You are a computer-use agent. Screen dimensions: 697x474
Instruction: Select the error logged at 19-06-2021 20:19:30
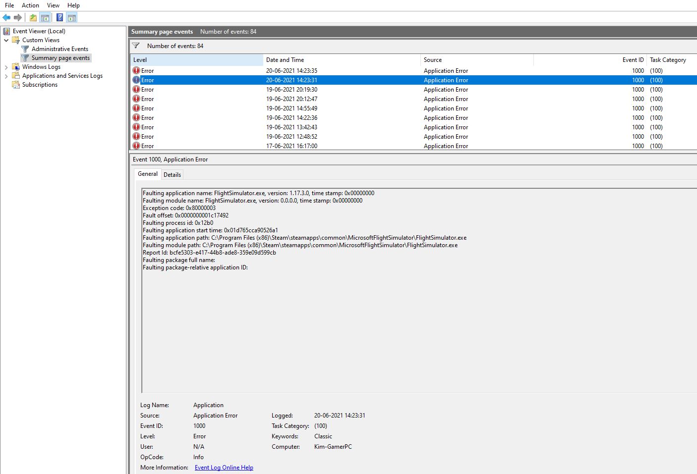click(x=291, y=90)
